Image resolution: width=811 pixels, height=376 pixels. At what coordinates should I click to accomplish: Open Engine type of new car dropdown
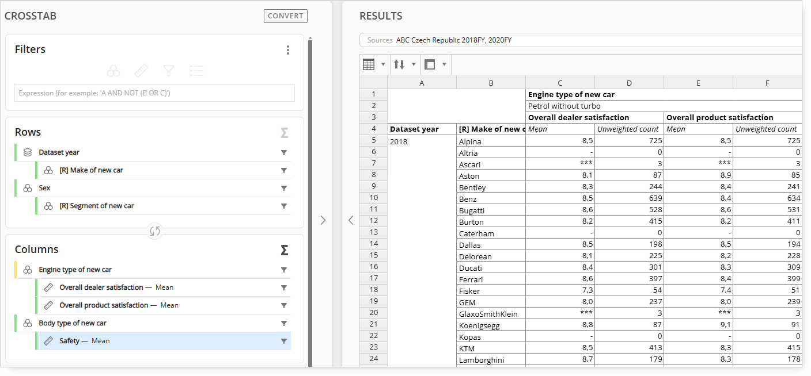click(x=283, y=270)
